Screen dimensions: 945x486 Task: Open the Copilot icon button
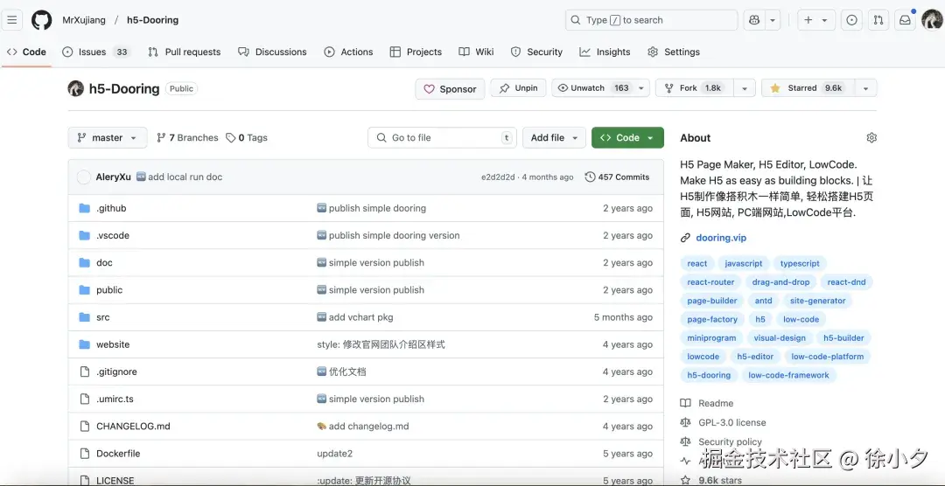[x=754, y=20]
